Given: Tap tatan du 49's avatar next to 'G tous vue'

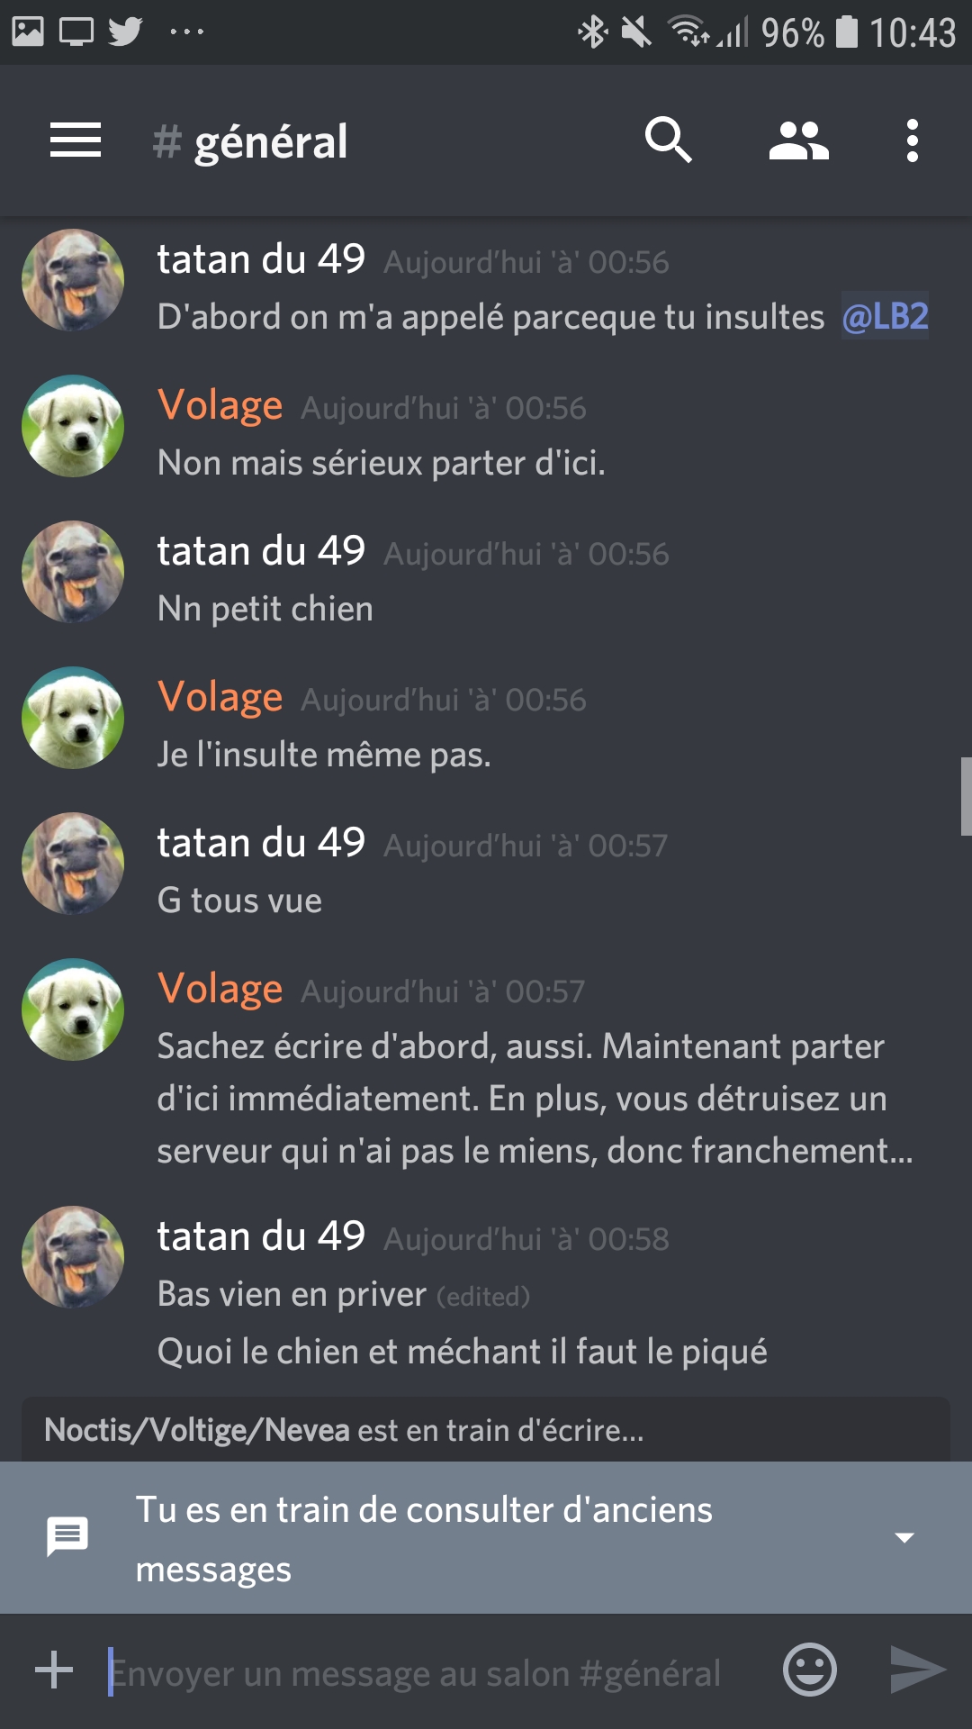Looking at the screenshot, I should tap(73, 864).
